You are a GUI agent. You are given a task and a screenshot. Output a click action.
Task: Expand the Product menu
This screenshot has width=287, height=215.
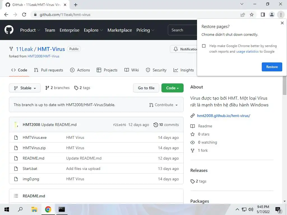pos(30,30)
